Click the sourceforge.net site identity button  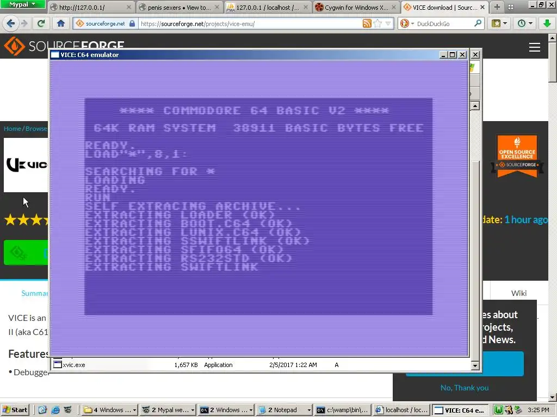click(106, 24)
